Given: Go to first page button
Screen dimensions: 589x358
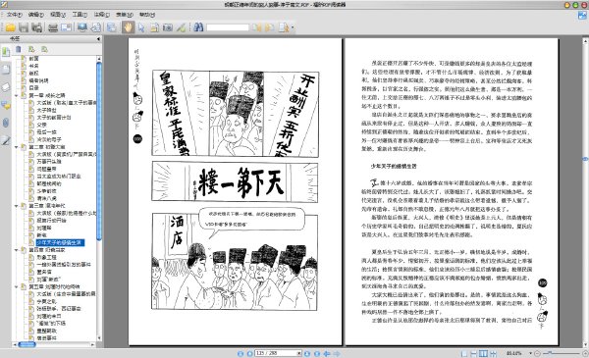Looking at the screenshot, I should [241, 353].
